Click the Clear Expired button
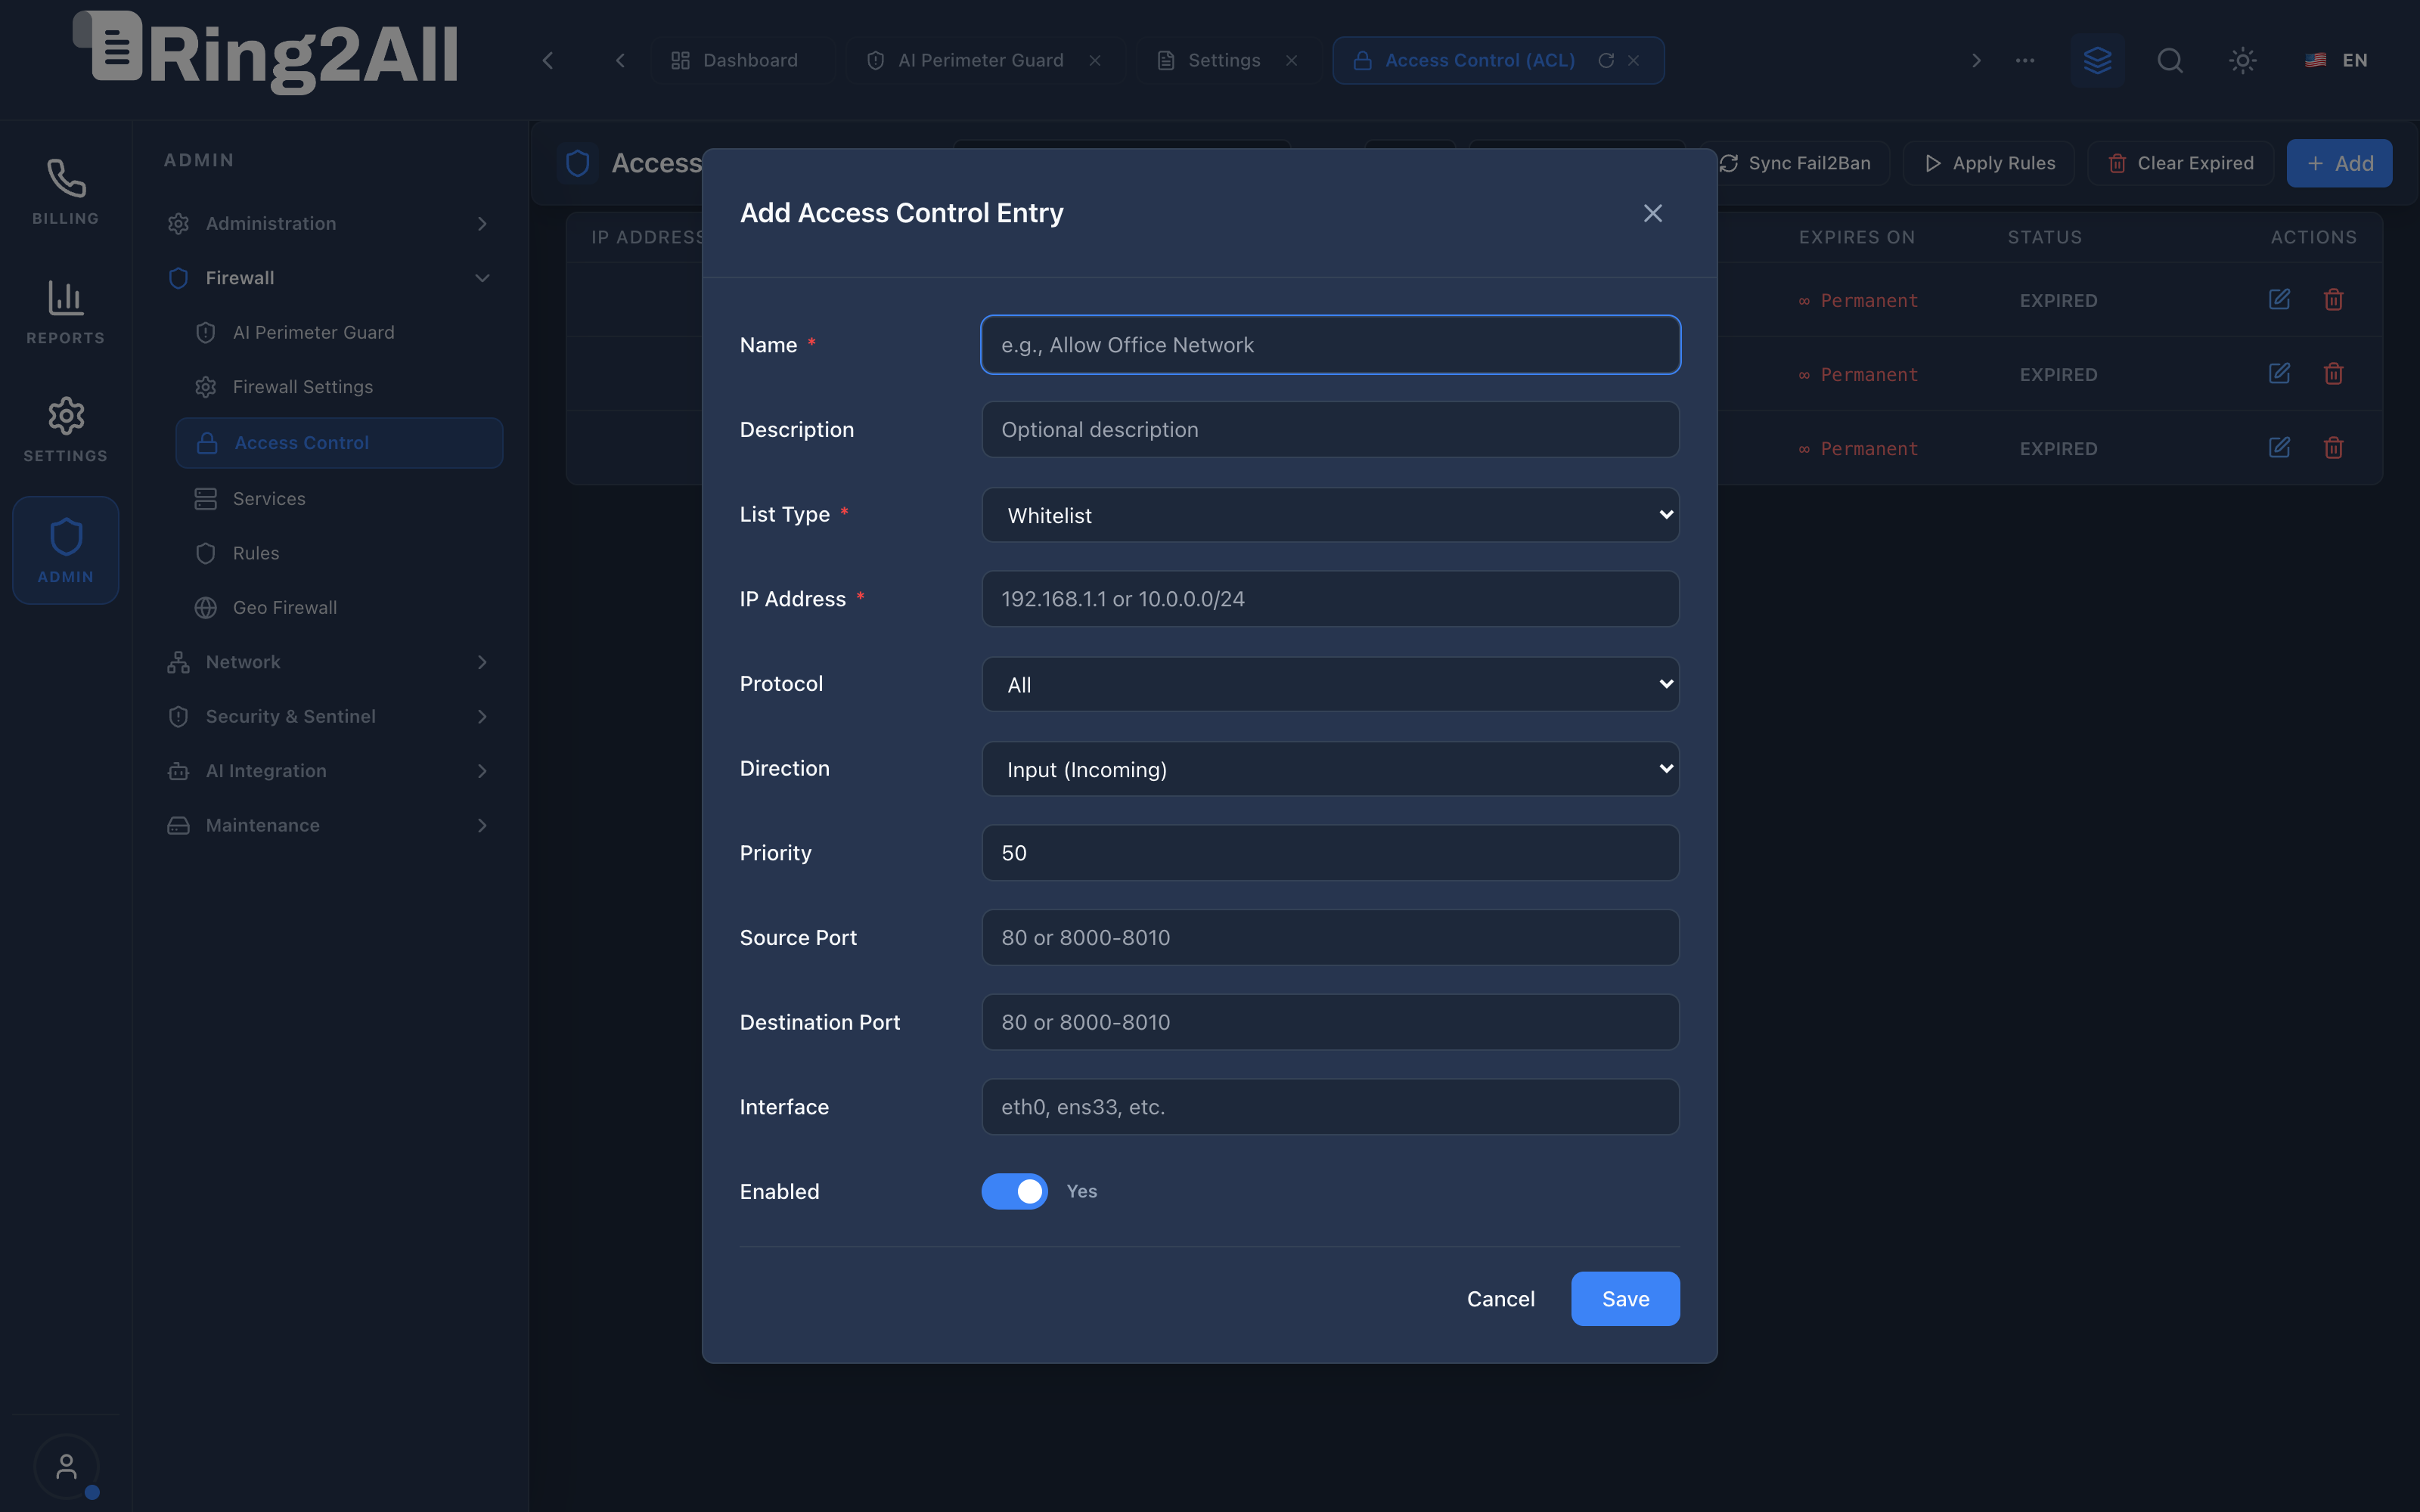 [x=2180, y=163]
